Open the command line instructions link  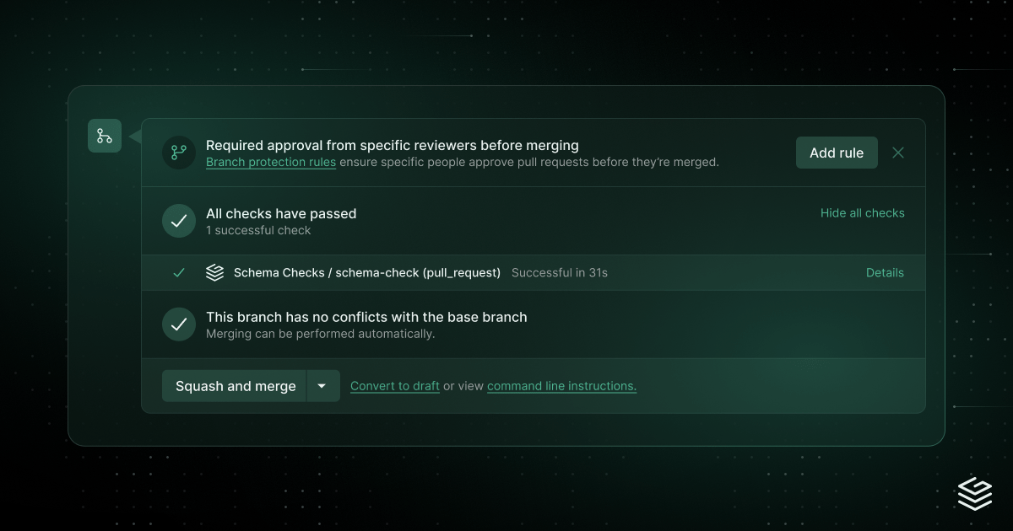pyautogui.click(x=561, y=386)
